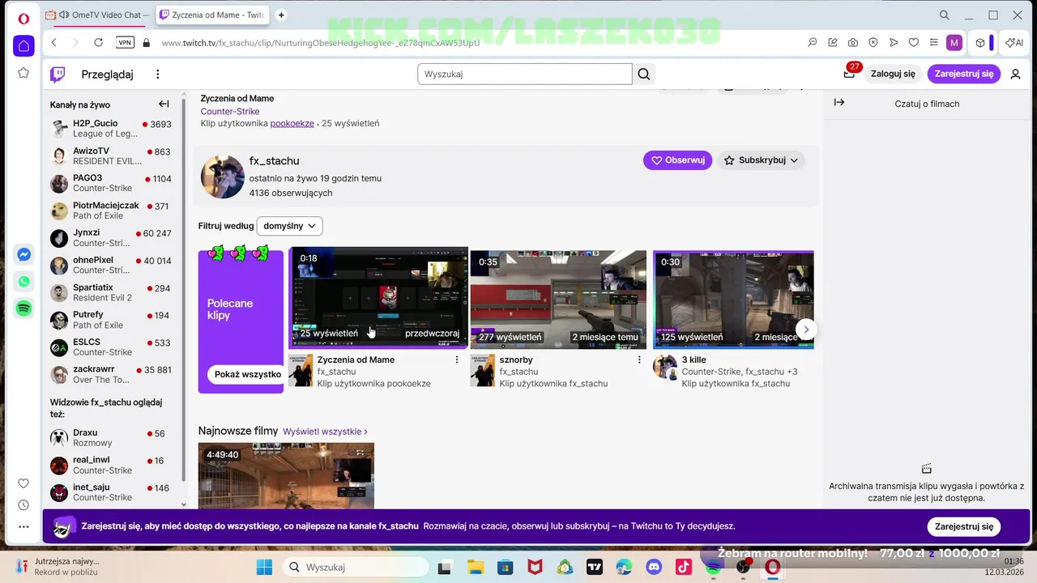Screen dimensions: 1037x583
Task: Click the Twitch Wyszukaj search field
Action: click(x=525, y=74)
